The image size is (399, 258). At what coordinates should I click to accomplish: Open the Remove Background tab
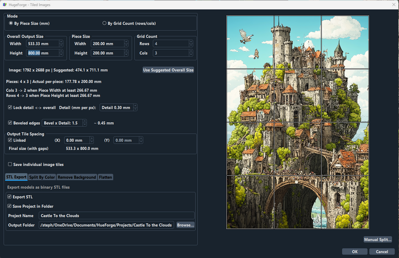(x=76, y=177)
